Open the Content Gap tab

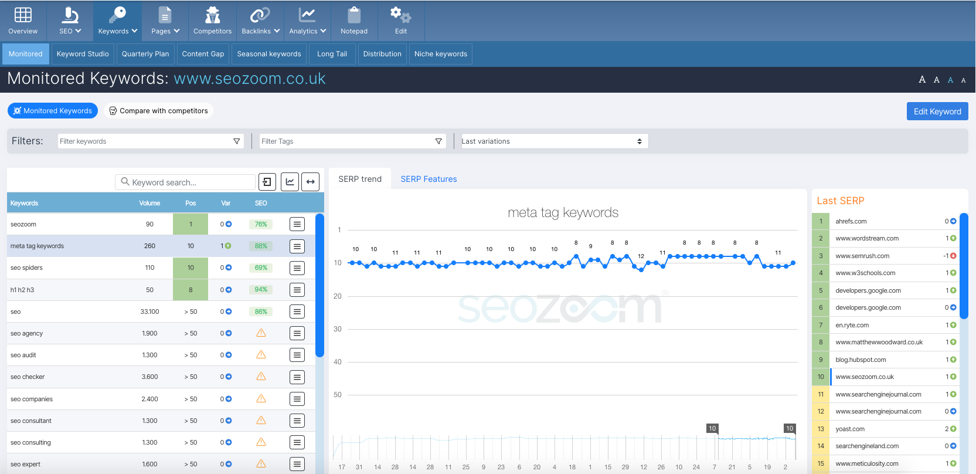coord(203,54)
